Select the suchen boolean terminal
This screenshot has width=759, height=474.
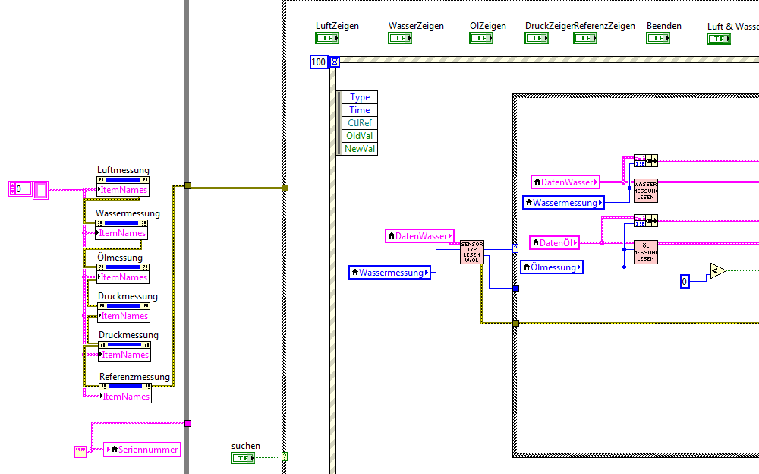coord(243,457)
